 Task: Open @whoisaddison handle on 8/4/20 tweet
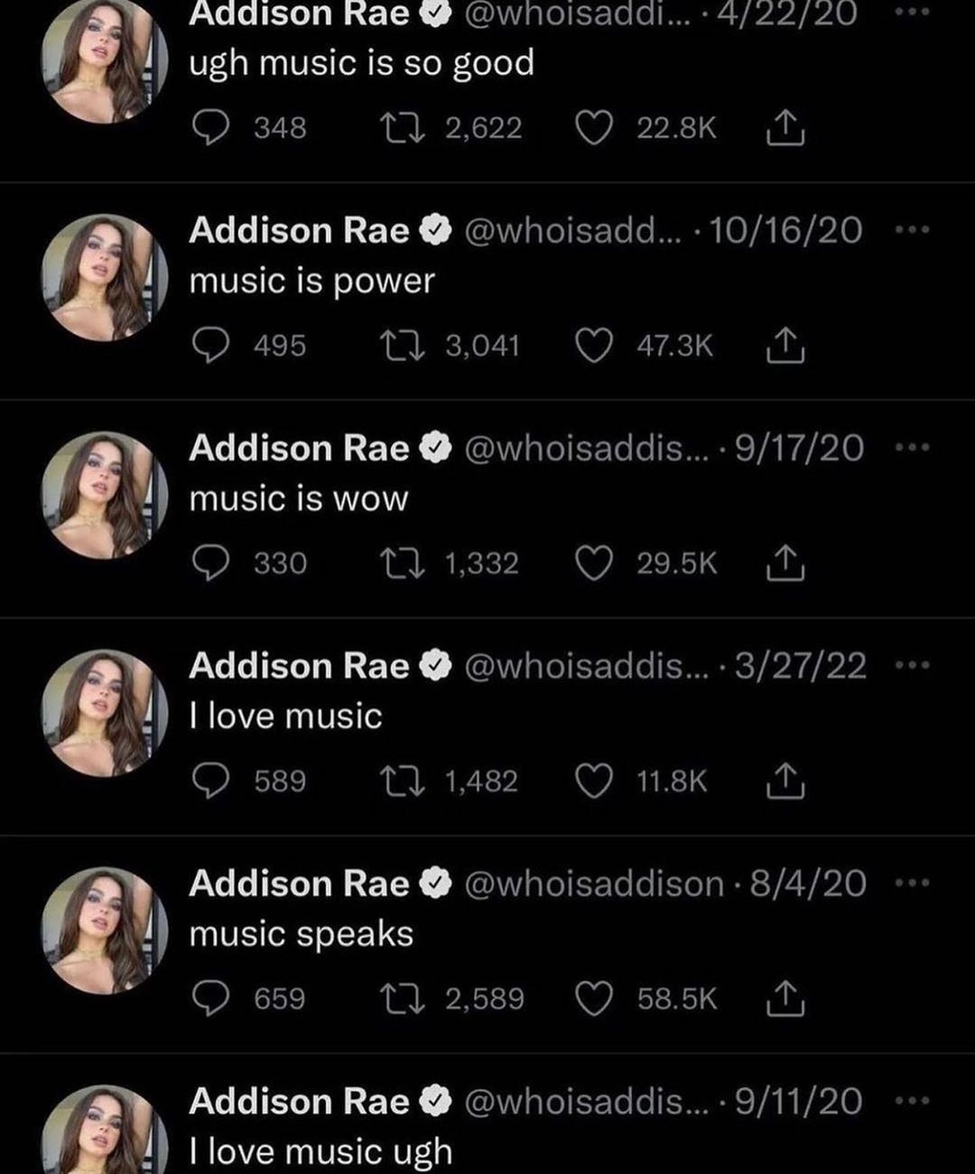tap(594, 883)
